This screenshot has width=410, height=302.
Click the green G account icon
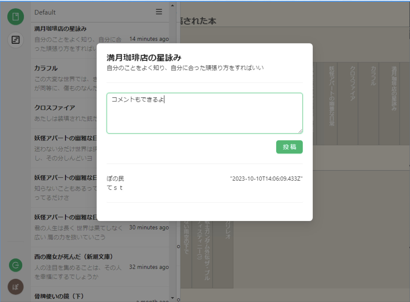tap(15, 265)
